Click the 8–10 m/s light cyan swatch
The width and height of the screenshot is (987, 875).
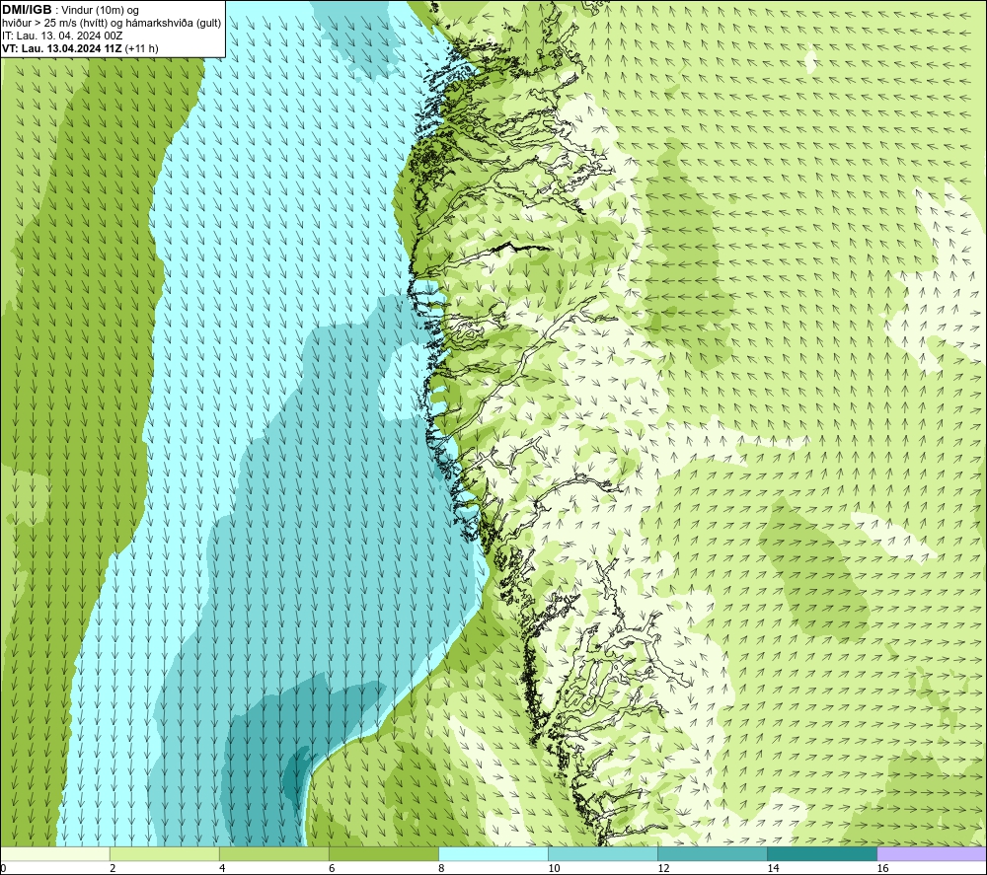[x=493, y=854]
